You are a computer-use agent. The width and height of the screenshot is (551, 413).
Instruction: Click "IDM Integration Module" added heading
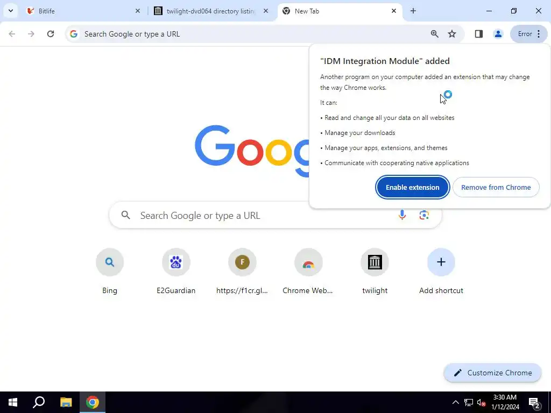pos(385,61)
